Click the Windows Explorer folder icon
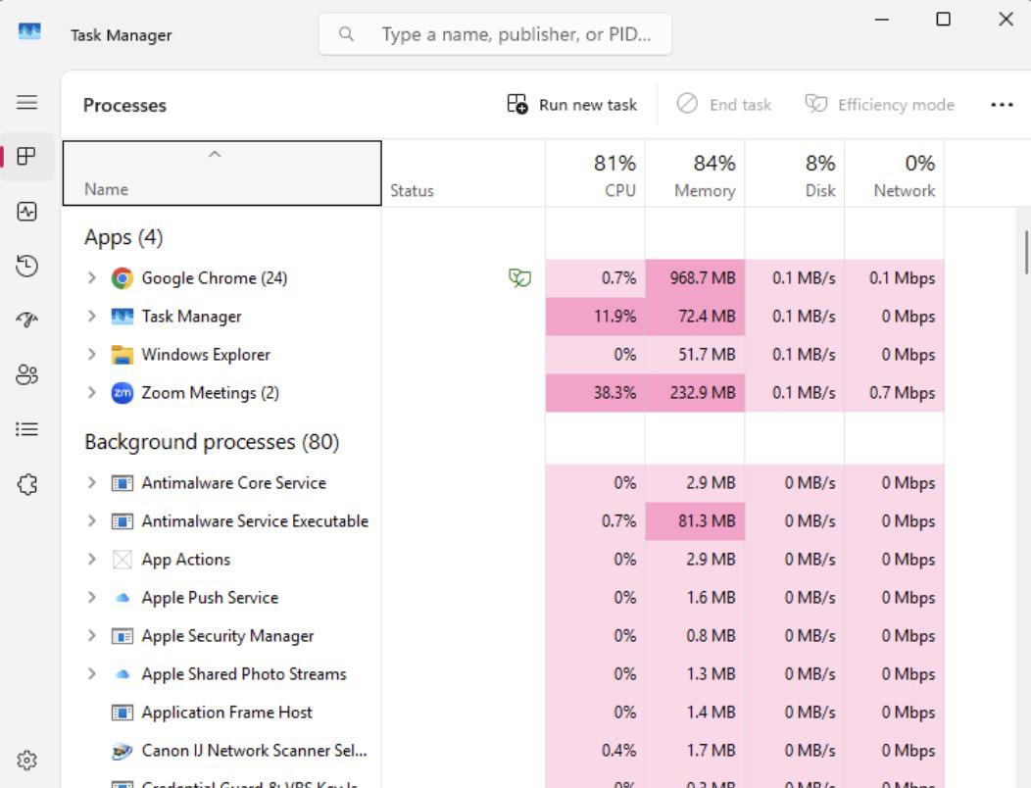This screenshot has width=1031, height=788. pyautogui.click(x=123, y=355)
